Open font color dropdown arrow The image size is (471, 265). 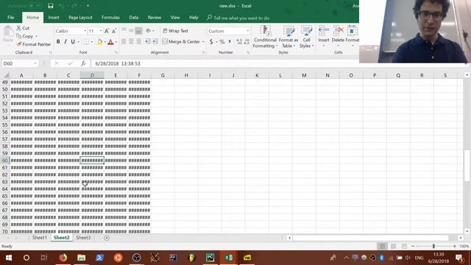tap(116, 42)
